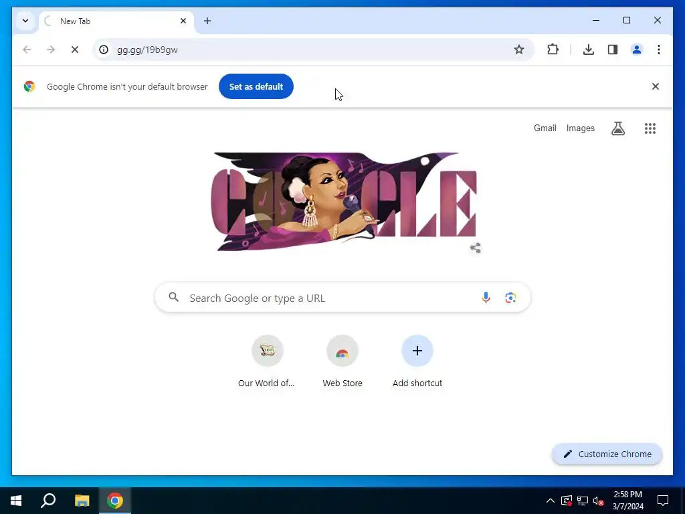Image resolution: width=685 pixels, height=514 pixels.
Task: Show hidden icons in system tray
Action: click(551, 501)
